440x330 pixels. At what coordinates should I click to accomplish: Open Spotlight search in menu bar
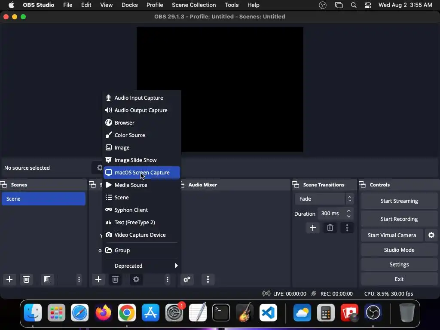point(354,5)
